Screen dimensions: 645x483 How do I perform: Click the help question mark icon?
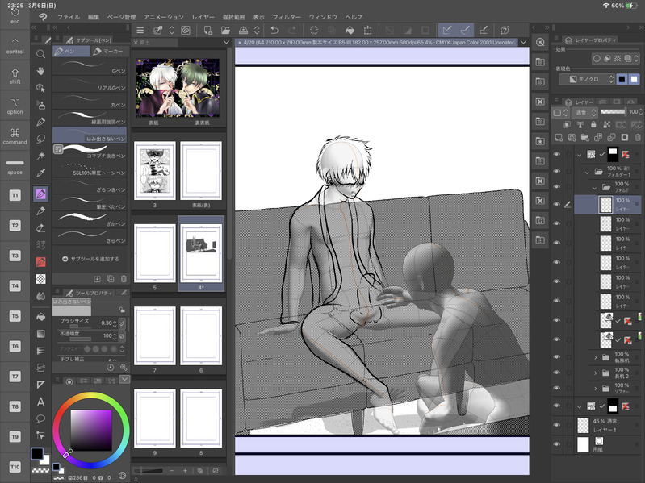click(x=505, y=30)
